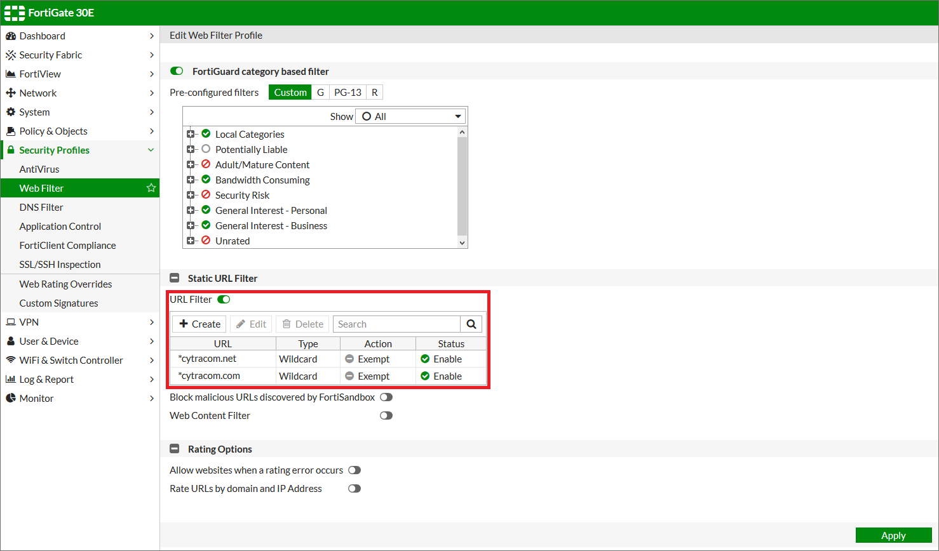Select the PG-13 pre-configured filter

tap(348, 93)
